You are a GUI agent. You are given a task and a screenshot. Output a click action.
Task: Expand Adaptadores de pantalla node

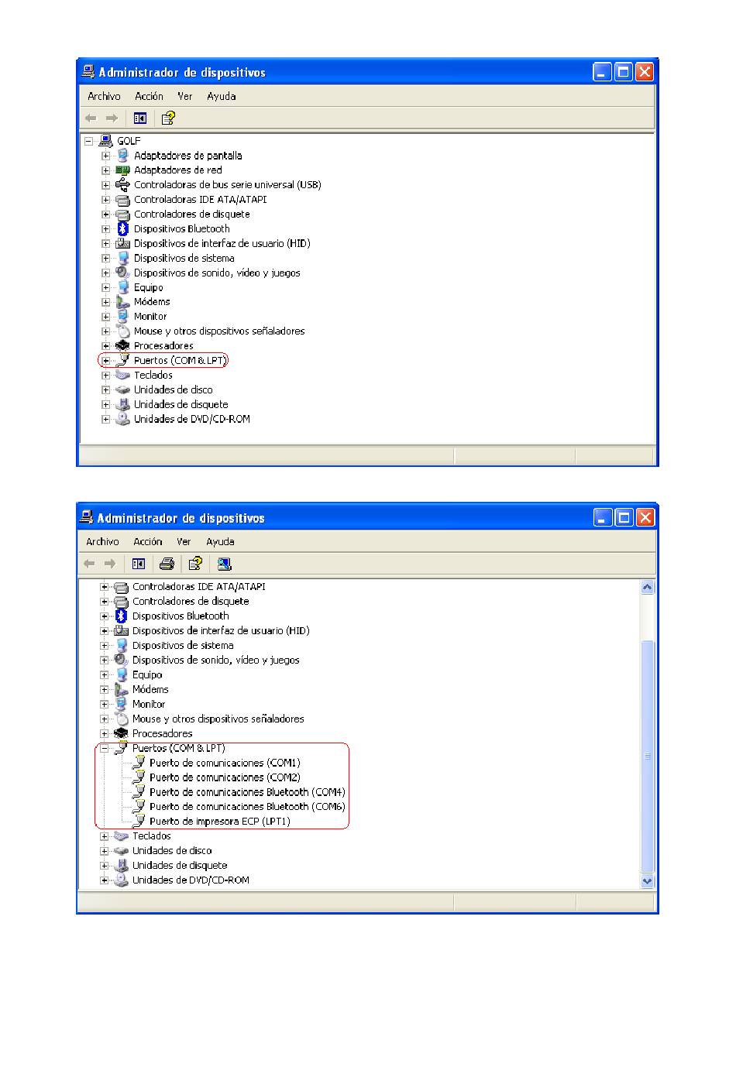(106, 156)
